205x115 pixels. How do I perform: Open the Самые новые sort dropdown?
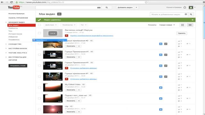tap(167, 25)
